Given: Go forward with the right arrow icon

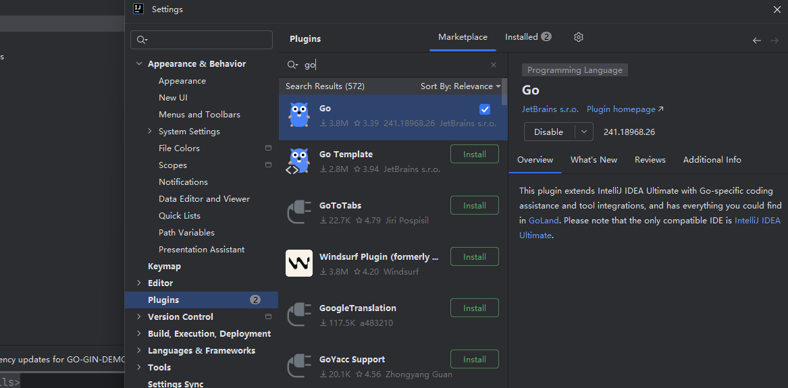Looking at the screenshot, I should click(774, 40).
